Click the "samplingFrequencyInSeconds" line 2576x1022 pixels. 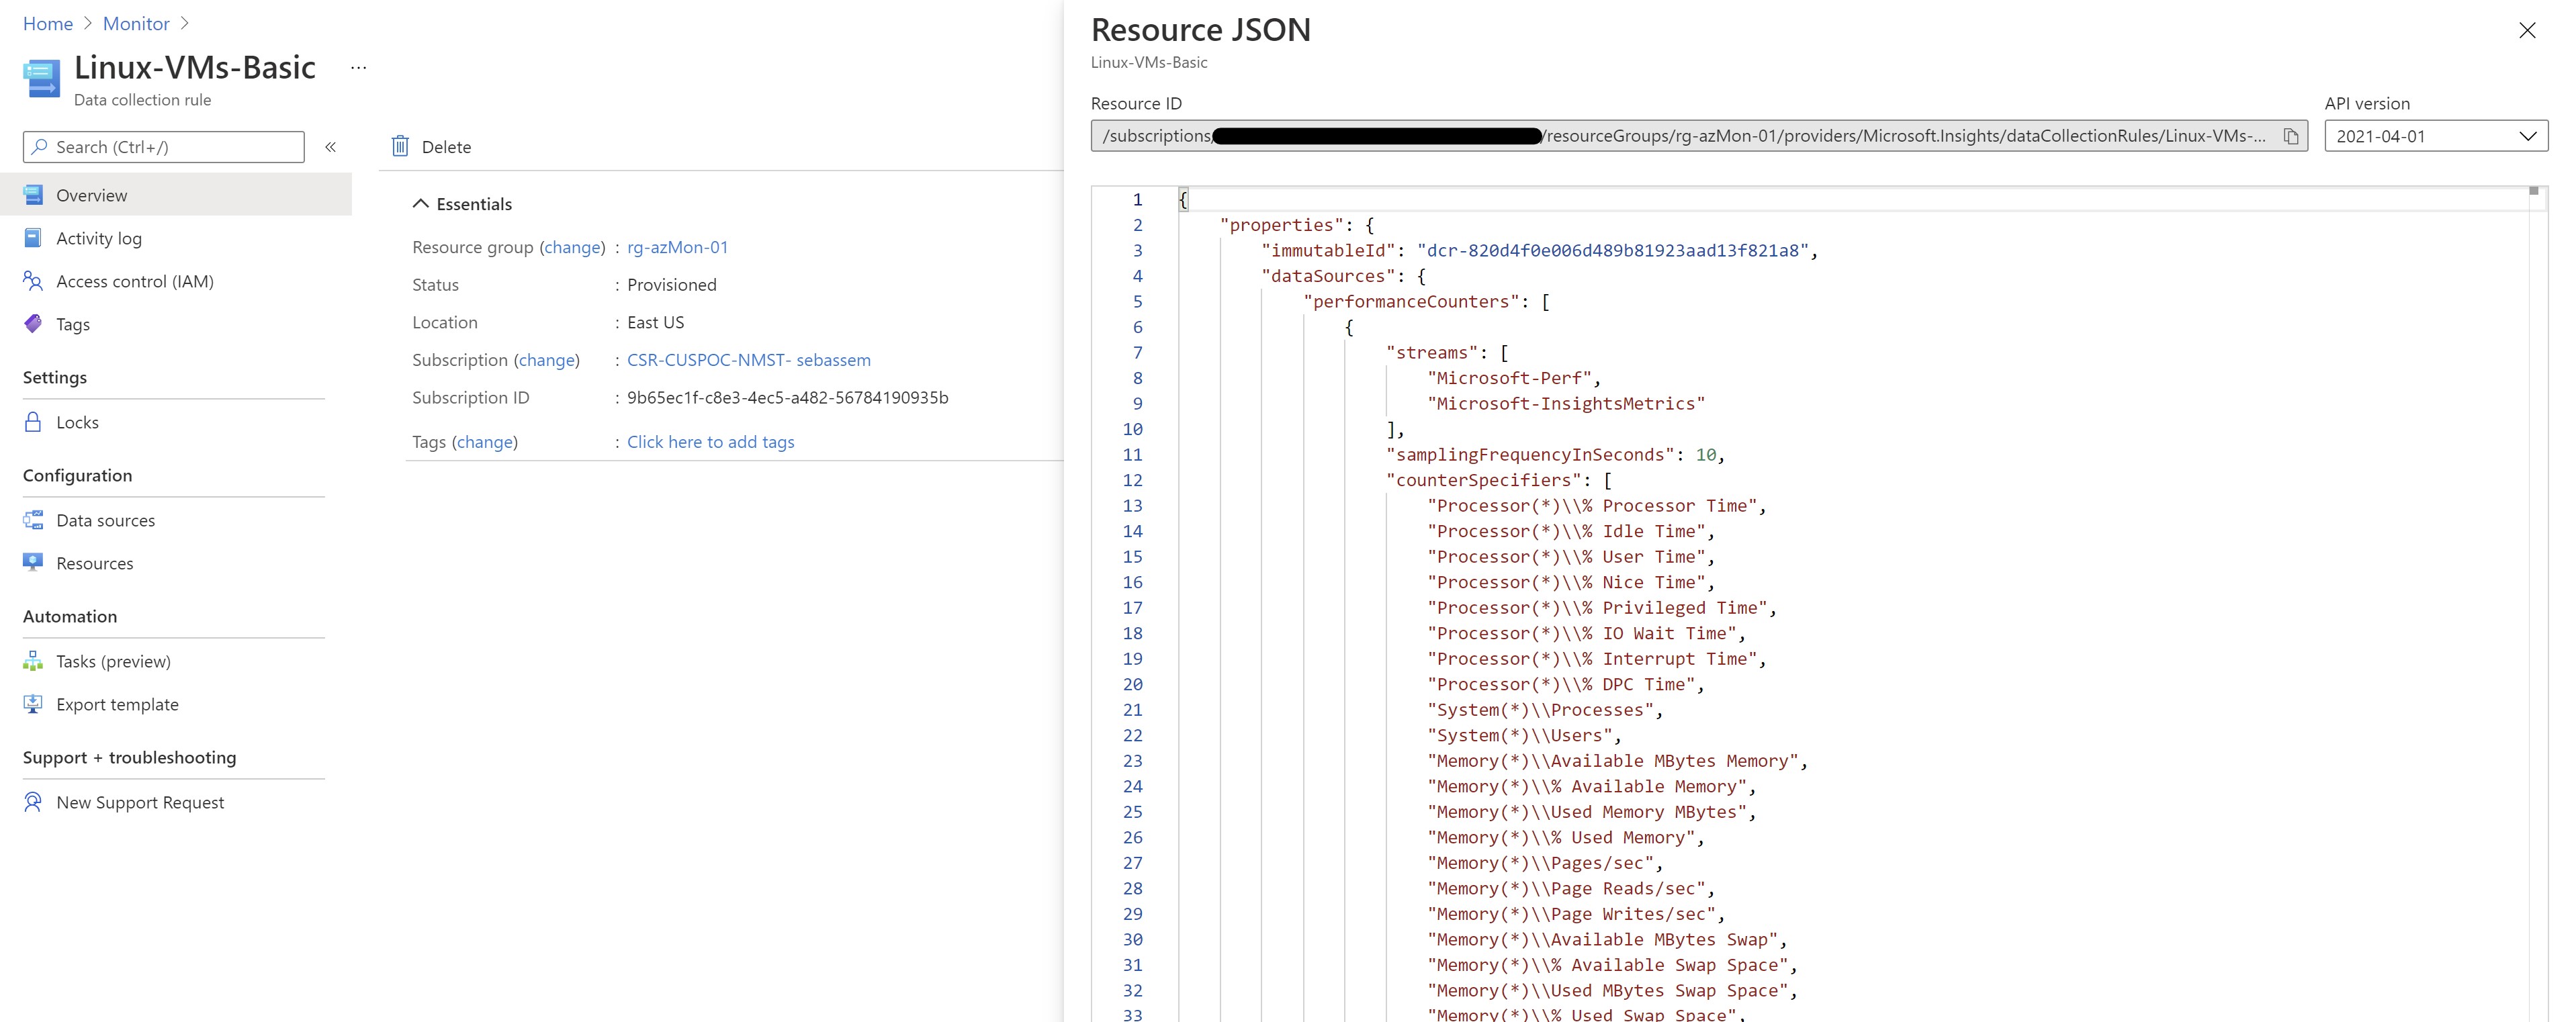(1555, 455)
